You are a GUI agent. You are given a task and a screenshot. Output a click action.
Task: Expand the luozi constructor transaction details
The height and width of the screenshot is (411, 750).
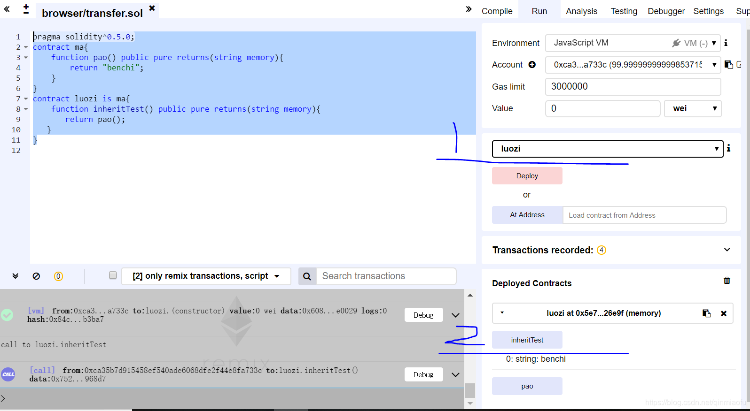(x=455, y=315)
